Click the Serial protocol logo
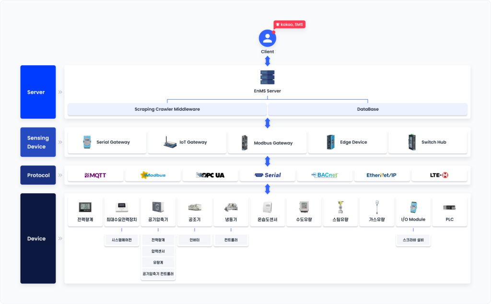Viewport: 491px width, 304px height. pos(268,175)
